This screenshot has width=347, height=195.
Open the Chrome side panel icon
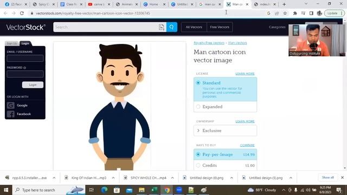[x=311, y=13]
